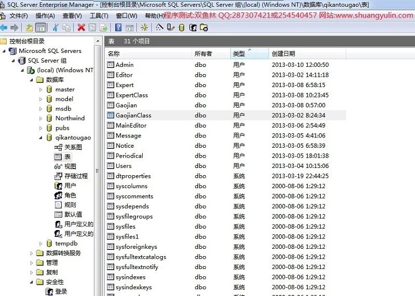Open the 操作(A) menu
This screenshot has height=296, width=415.
[x=45, y=16]
